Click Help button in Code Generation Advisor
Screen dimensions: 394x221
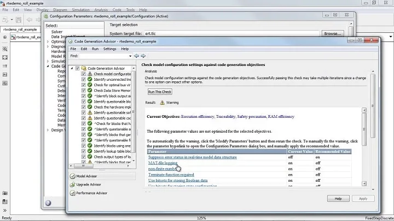point(338,199)
